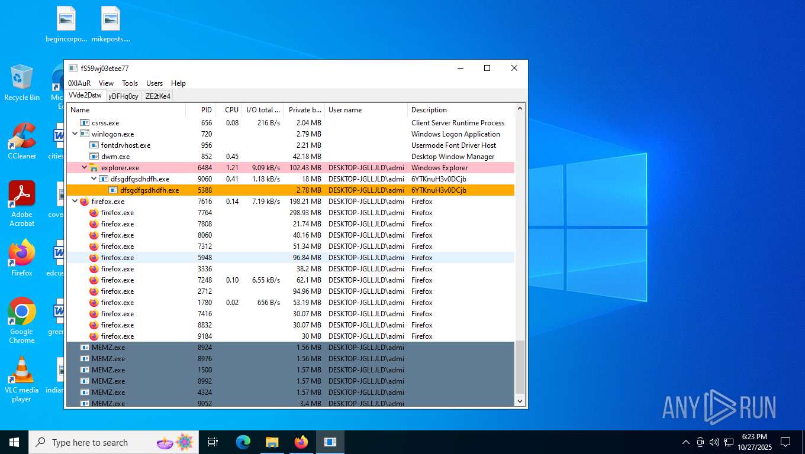Select firefox.exe row with PID 7248

coord(291,280)
